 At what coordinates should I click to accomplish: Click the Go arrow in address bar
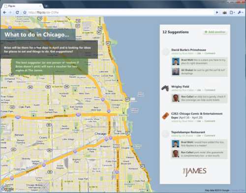[217, 12]
